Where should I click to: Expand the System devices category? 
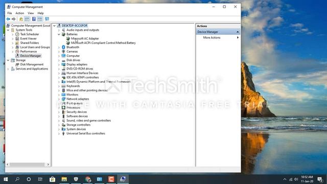[x=59, y=129]
